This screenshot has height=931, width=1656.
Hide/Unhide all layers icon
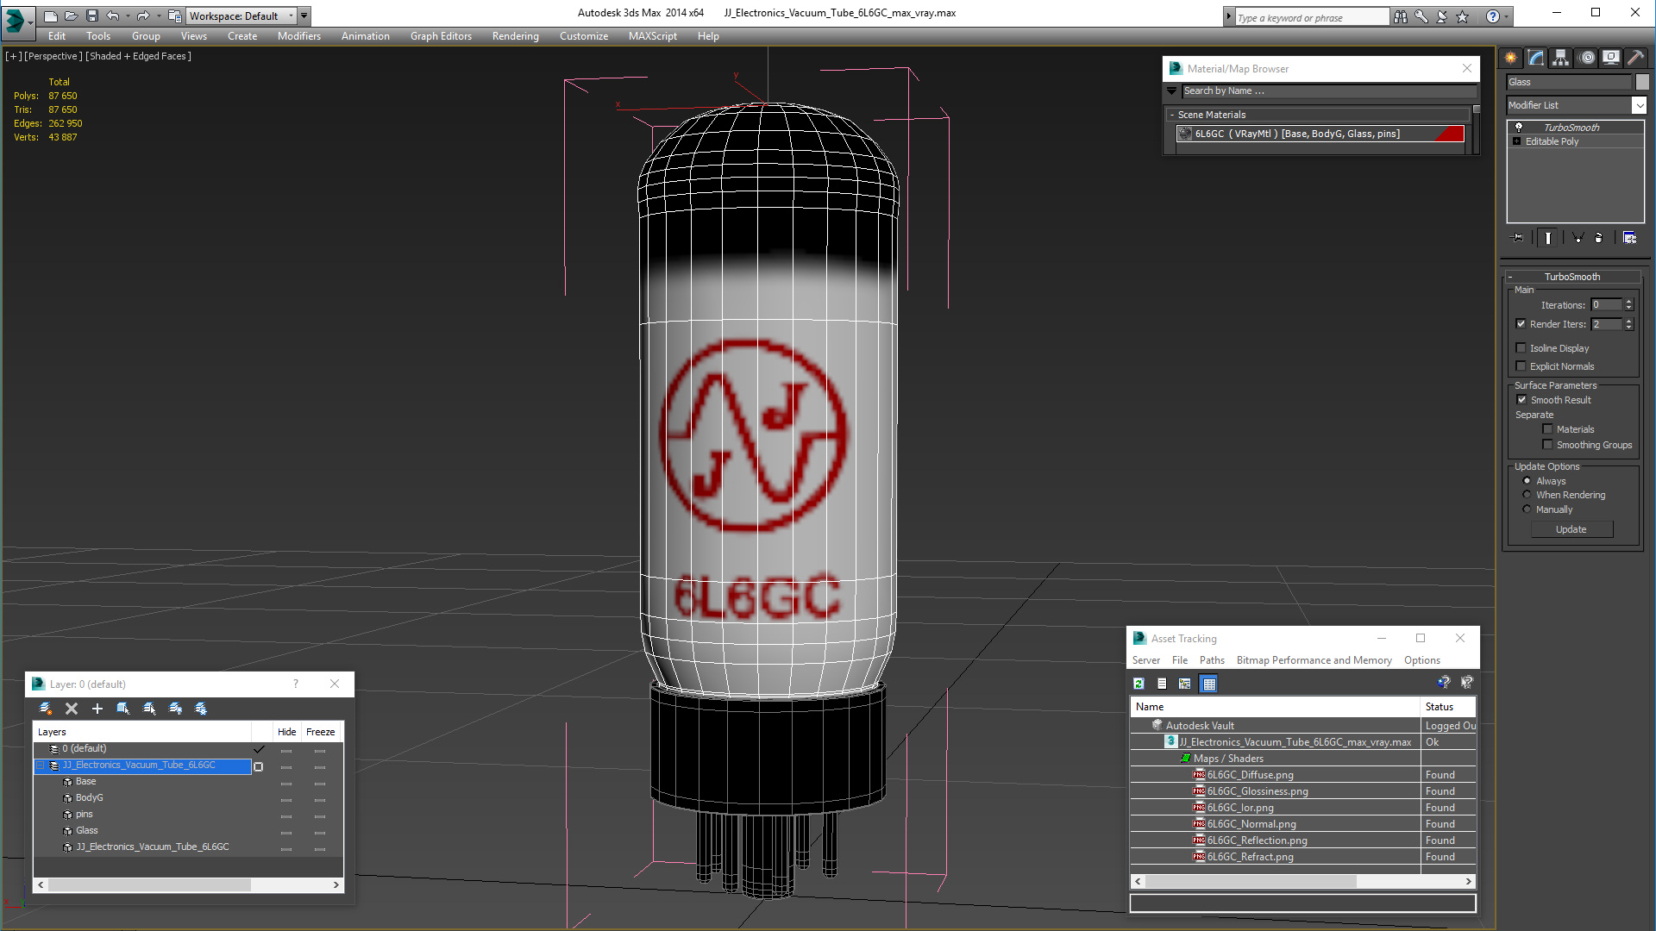[175, 709]
